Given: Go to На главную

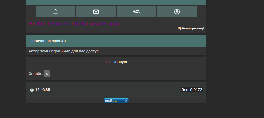Looking at the screenshot, I should [116, 62].
